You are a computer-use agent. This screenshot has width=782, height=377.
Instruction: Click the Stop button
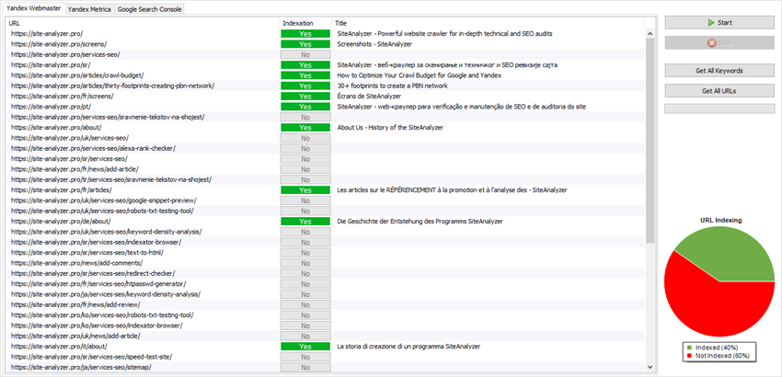coord(719,43)
